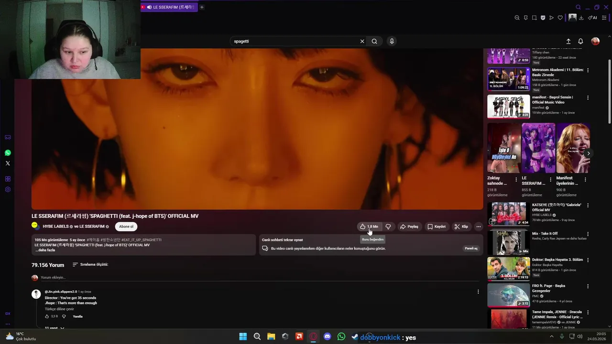Viewport: 612px width, 344px height.
Task: Open options for KATSEYE Gabriela video
Action: pyautogui.click(x=588, y=205)
